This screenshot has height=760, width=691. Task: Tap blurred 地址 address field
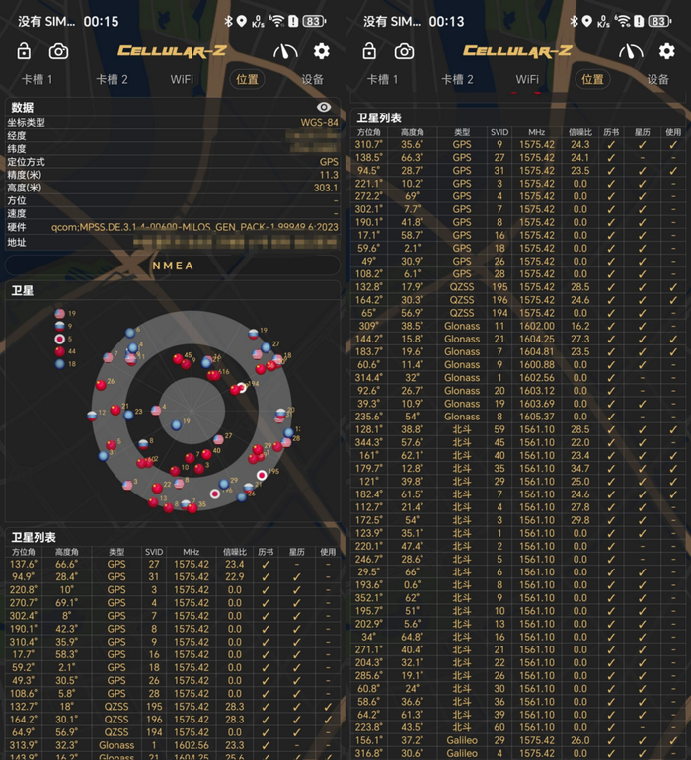(236, 242)
